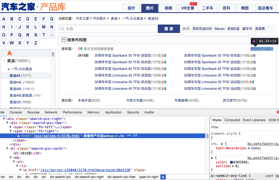279x180 pixels.
Task: Click letter W in the brand index
Action: pyautogui.click(x=12, y=43)
